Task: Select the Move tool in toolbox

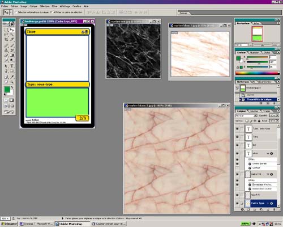Action: [x=12, y=30]
